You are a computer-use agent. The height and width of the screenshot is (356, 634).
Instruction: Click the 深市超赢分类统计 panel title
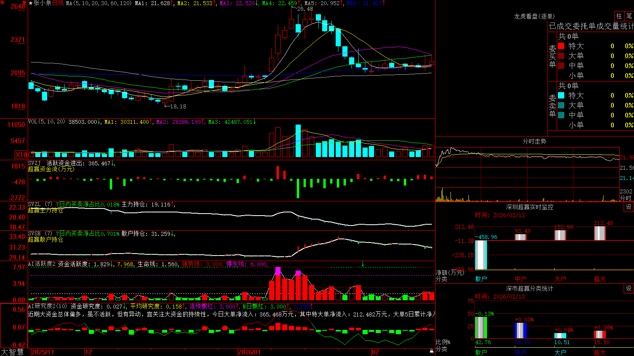tap(529, 288)
